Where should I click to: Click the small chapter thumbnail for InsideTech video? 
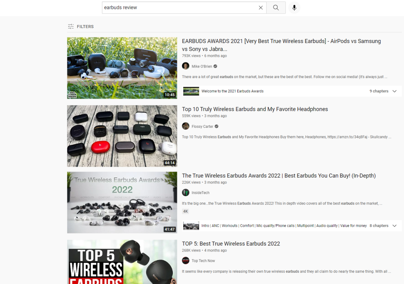tap(191, 226)
